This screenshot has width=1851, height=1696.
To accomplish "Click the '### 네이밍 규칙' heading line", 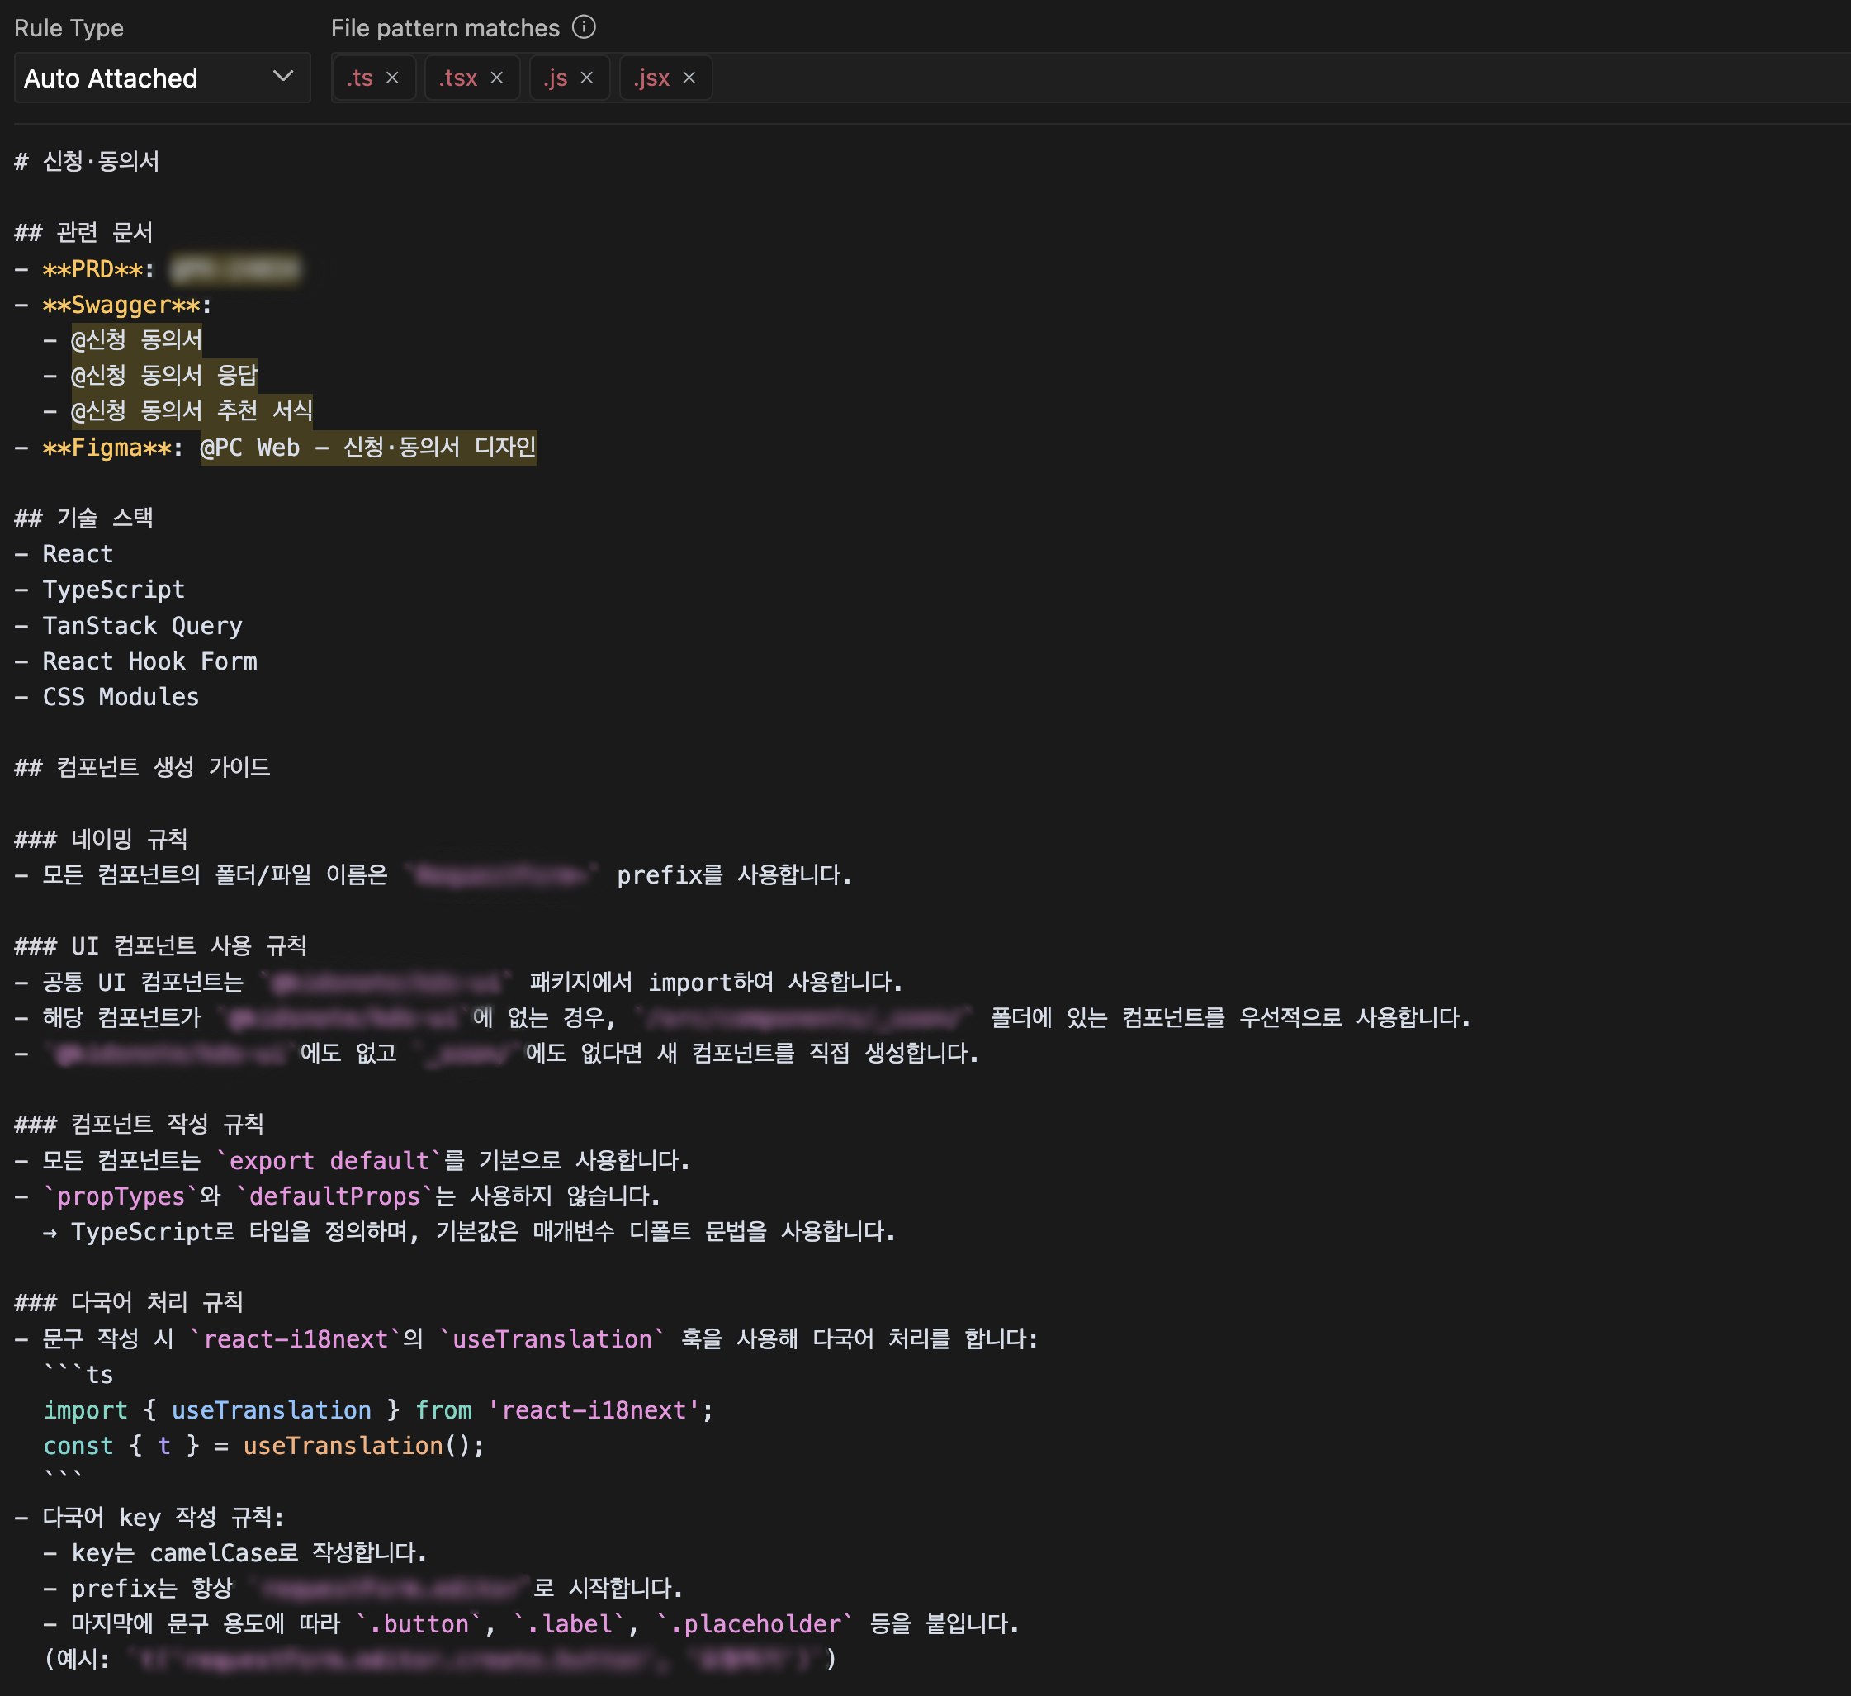I will pyautogui.click(x=129, y=838).
